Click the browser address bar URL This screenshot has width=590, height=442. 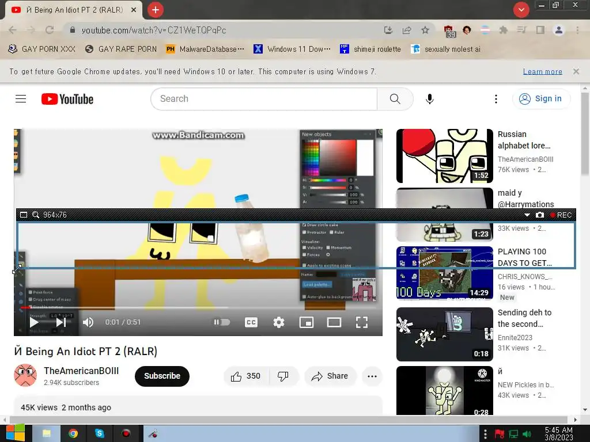click(153, 30)
